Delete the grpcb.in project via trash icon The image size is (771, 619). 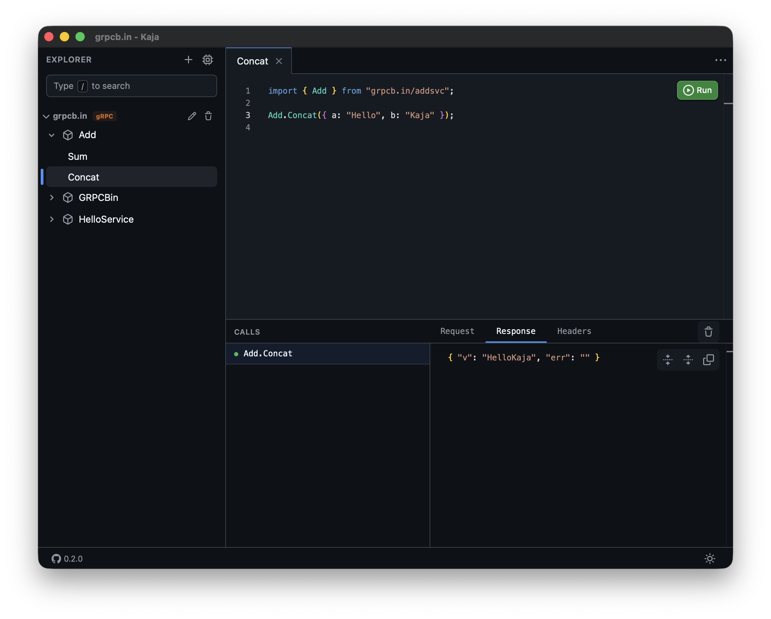[208, 116]
